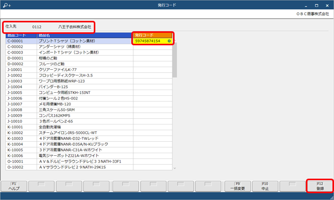Select row J-10006
Image resolution: width=334 pixels, height=200 pixels.
pos(89,98)
